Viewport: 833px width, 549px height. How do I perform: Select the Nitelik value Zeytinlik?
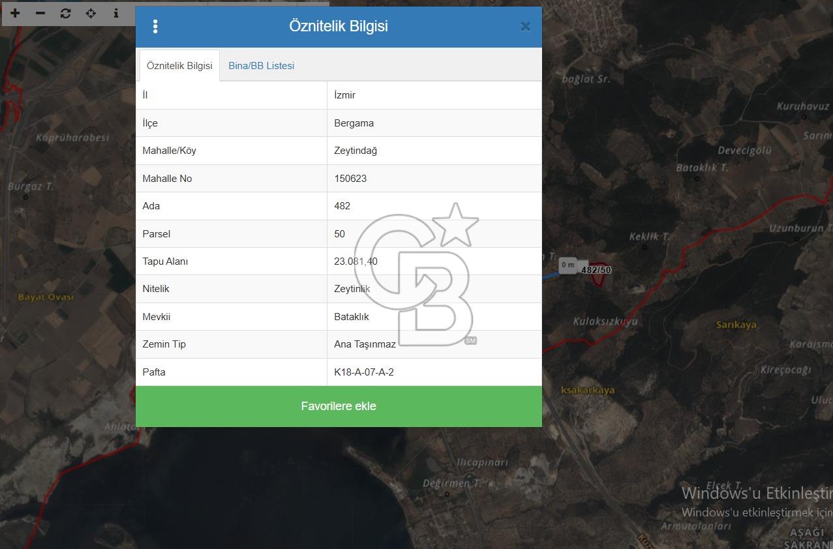[352, 289]
